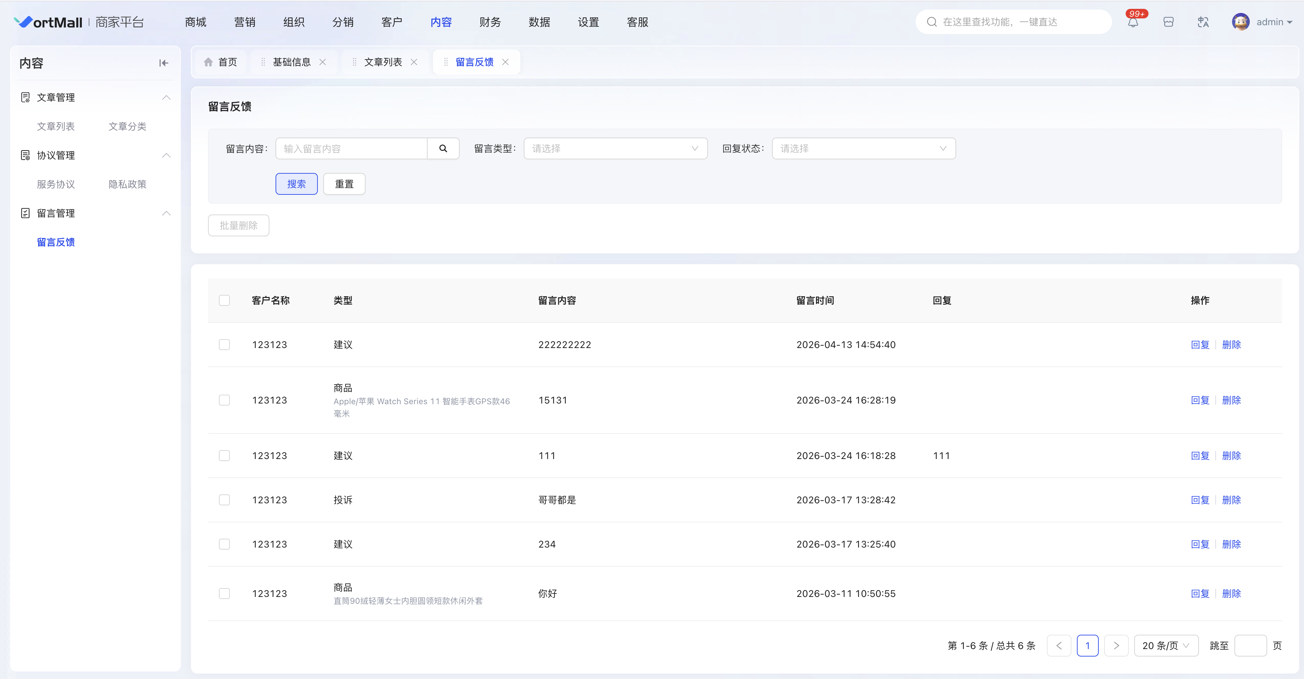1304x679 pixels.
Task: Click the home icon on 首页 tab
Action: pos(208,62)
